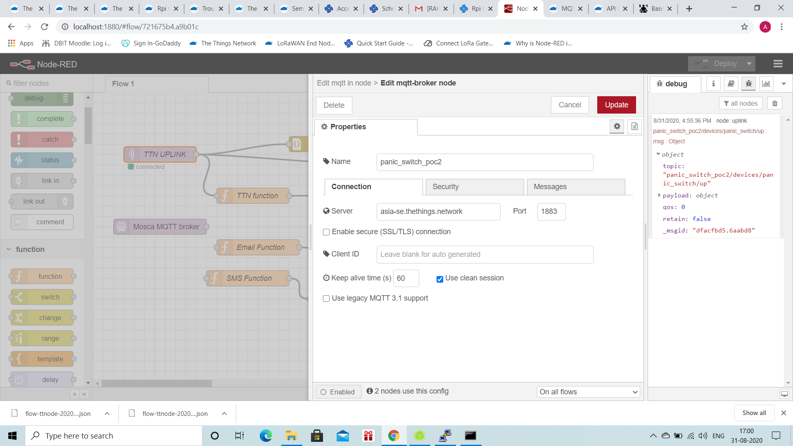Open menu for second downloaded flow json

coord(224,413)
